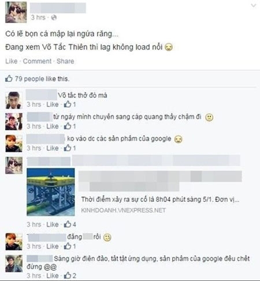The height and width of the screenshot is (281, 260).
Task: Open the '79 people like this' list
Action: pyautogui.click(x=42, y=79)
